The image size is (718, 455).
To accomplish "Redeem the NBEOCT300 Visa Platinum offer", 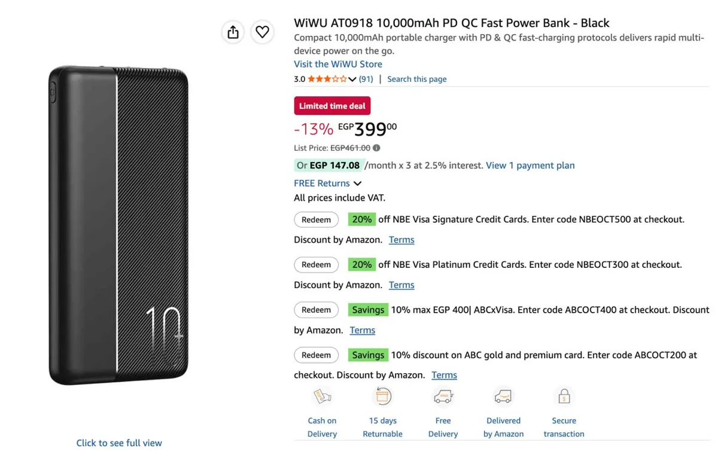I will pos(316,264).
